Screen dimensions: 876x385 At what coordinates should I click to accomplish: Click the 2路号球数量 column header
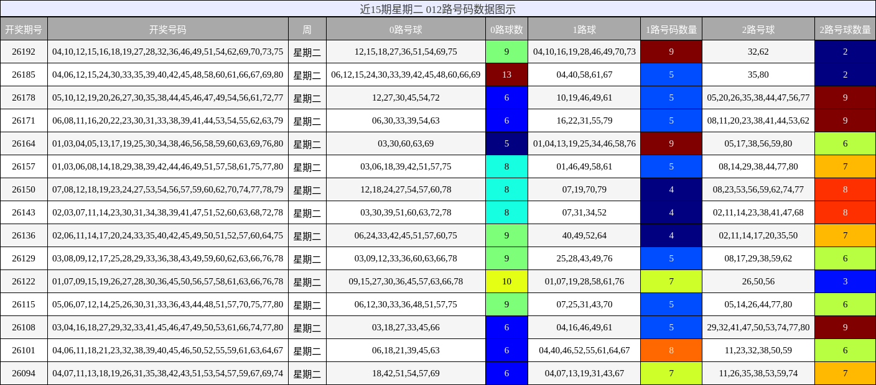tap(845, 29)
